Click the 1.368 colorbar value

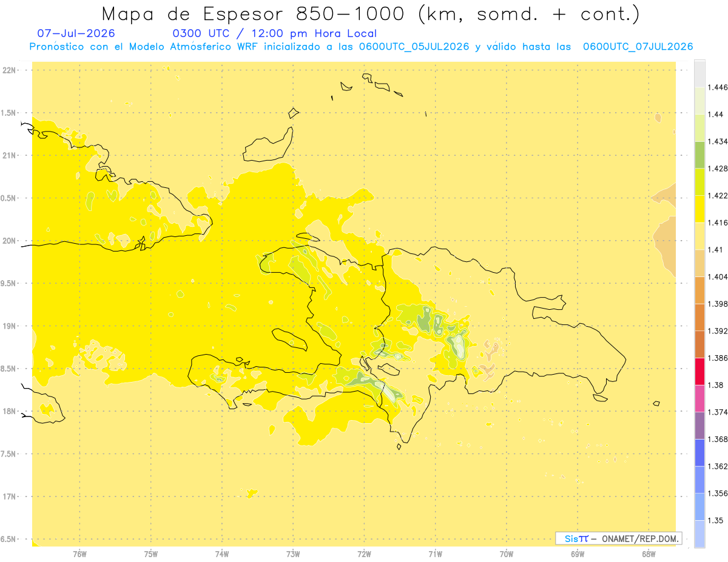[718, 439]
